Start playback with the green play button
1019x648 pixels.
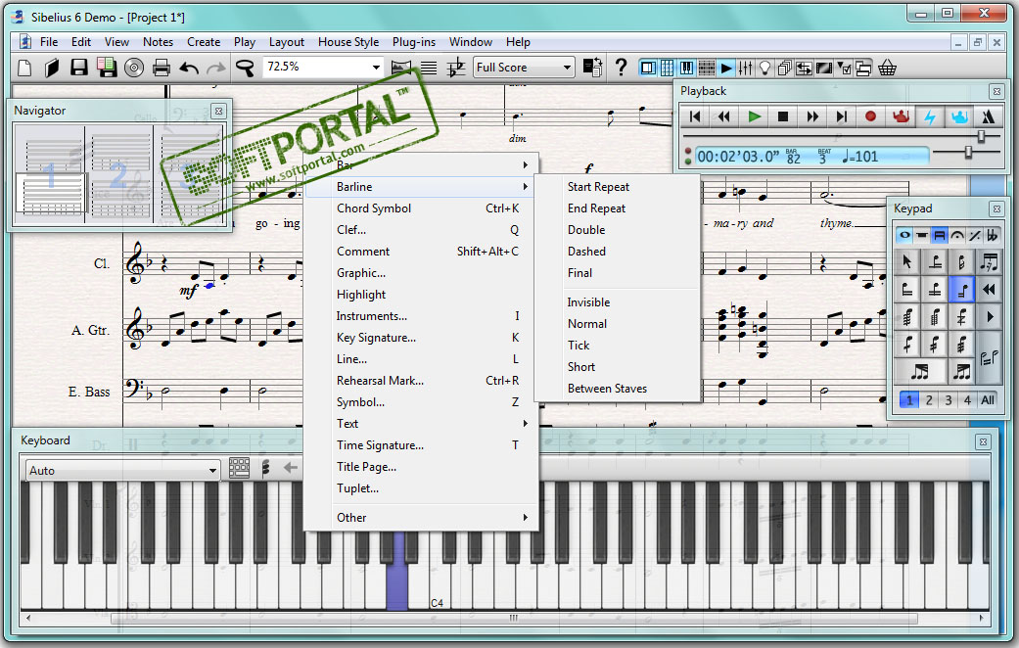tap(754, 116)
